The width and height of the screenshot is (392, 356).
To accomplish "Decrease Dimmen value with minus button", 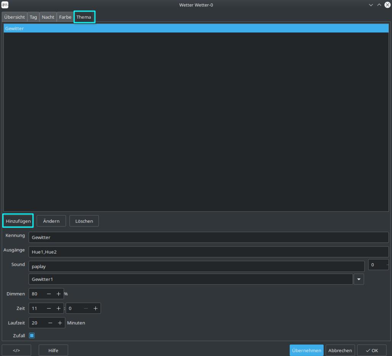I will coord(49,294).
